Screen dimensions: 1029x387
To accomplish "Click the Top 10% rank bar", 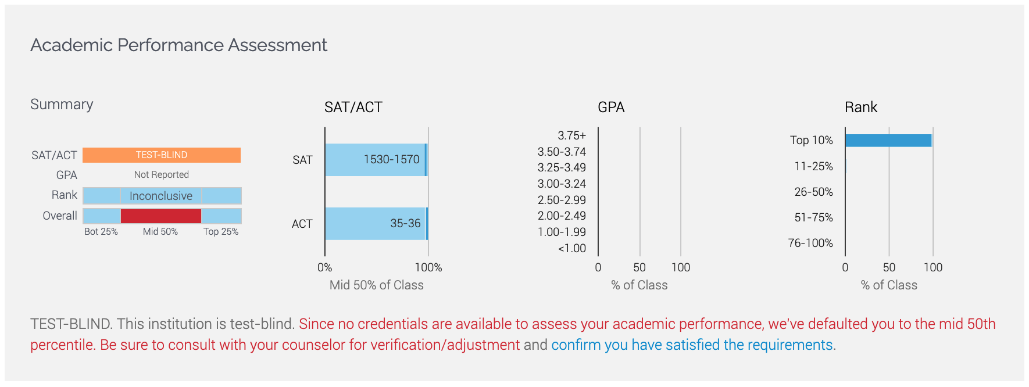I will pos(888,141).
